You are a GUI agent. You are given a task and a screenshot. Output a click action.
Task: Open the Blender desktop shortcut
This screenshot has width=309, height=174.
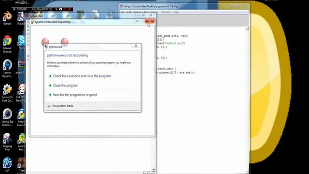7,18
